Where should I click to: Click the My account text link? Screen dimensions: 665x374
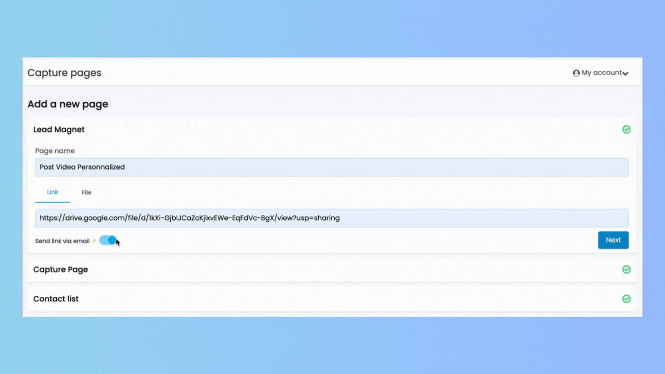click(601, 73)
